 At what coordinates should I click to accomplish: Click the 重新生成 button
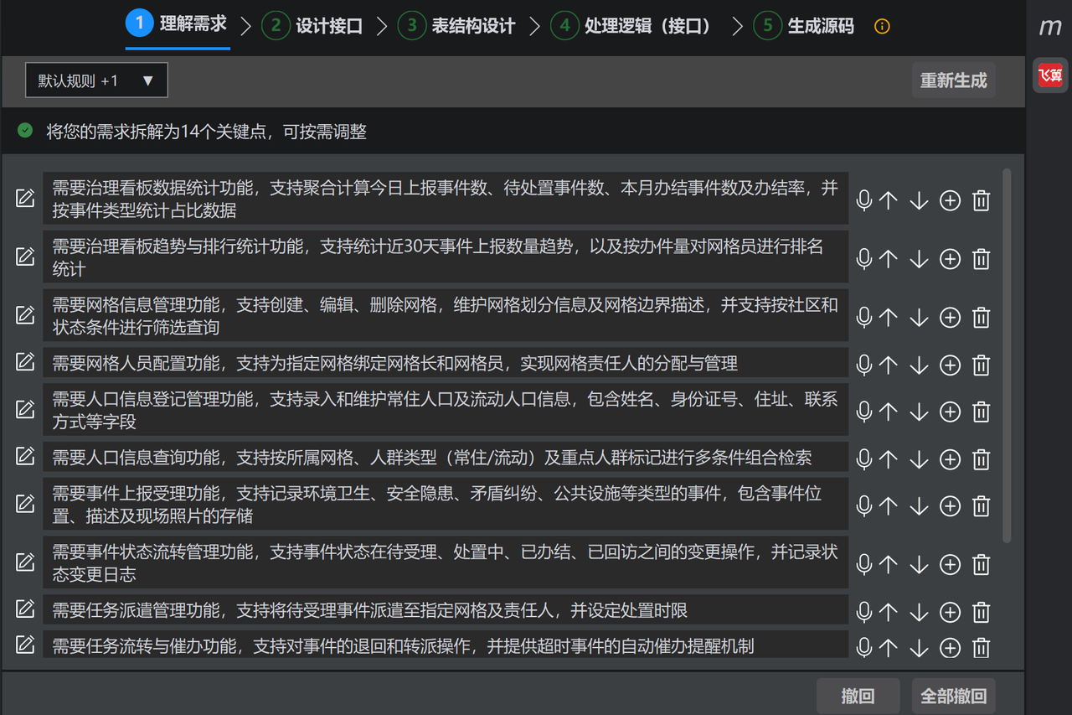(953, 80)
